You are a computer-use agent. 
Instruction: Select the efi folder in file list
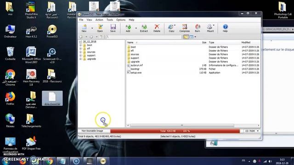pyautogui.click(x=132, y=50)
